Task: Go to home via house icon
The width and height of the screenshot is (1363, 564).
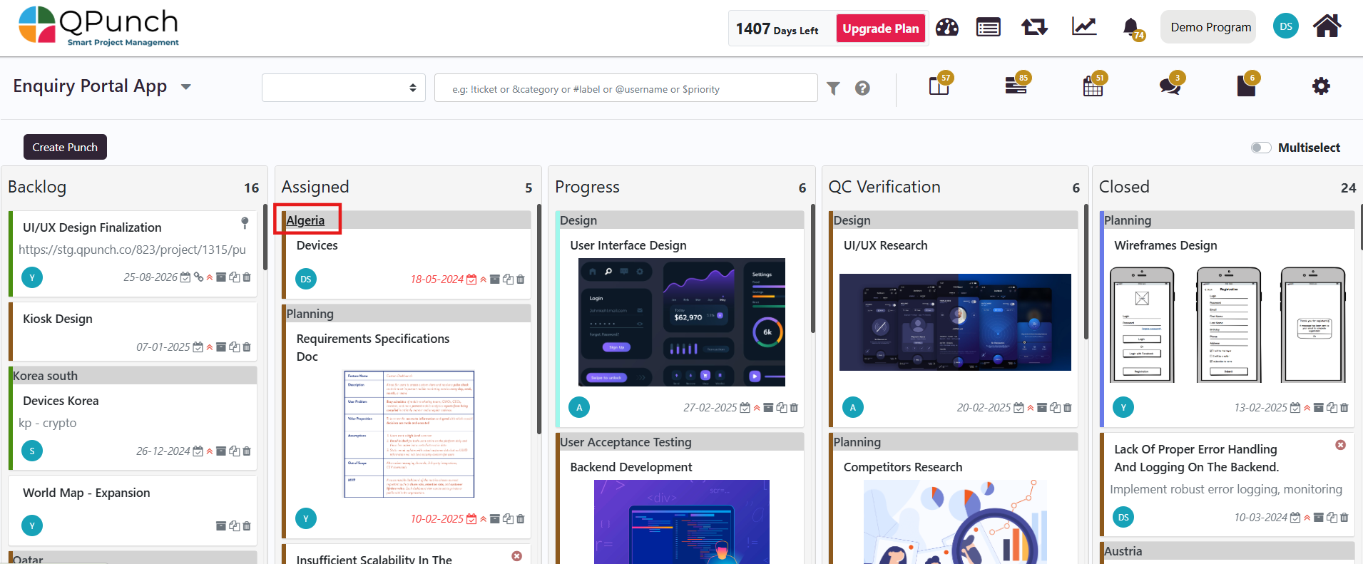Action: 1327,27
